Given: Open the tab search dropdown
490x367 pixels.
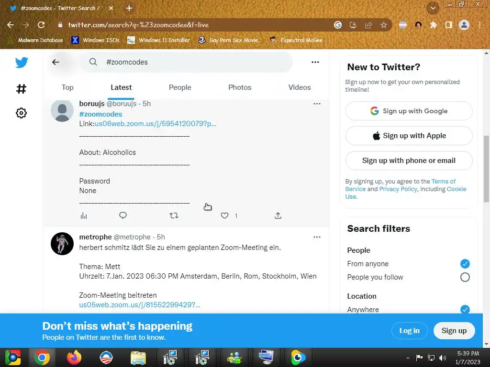Looking at the screenshot, I should tap(433, 9).
